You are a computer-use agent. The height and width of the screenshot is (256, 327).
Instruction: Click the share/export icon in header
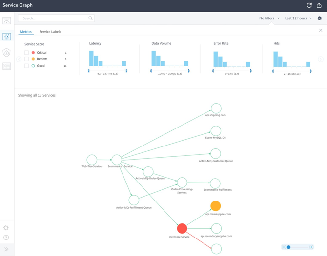tap(319, 5)
